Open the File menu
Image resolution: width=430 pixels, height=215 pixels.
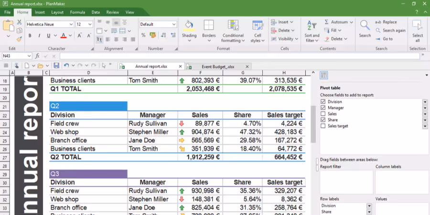point(7,12)
